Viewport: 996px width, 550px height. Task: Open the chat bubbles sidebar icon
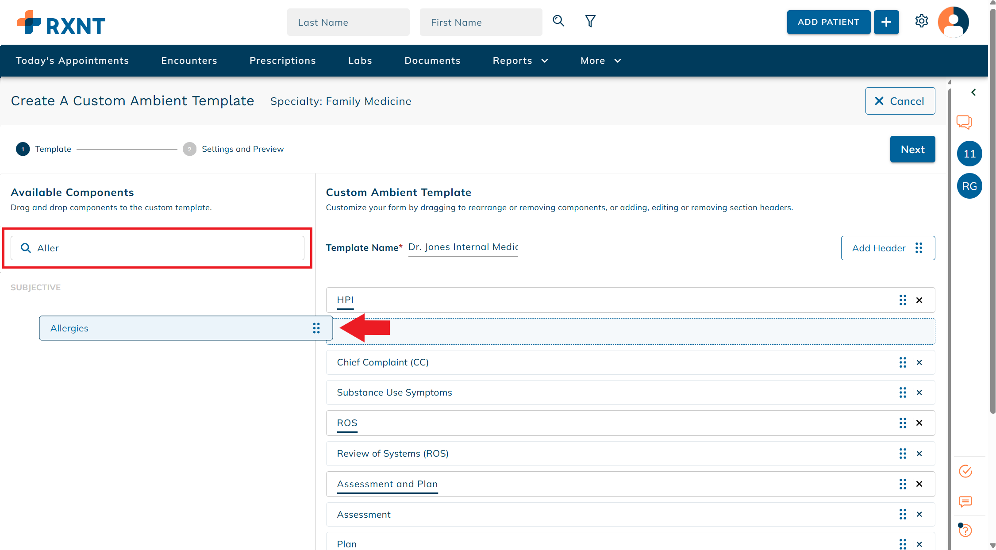964,122
